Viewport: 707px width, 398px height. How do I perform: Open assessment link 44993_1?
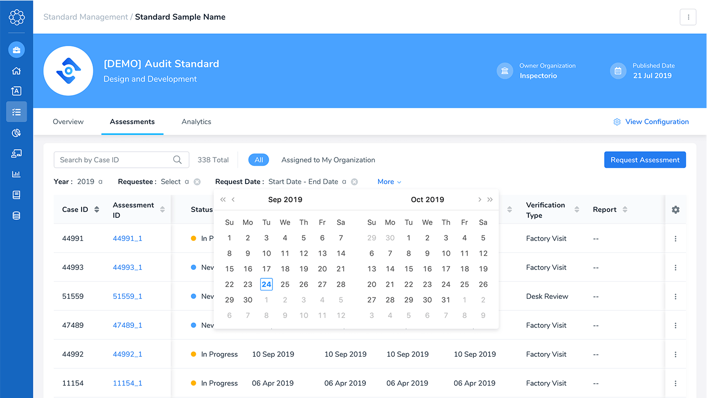(x=128, y=267)
